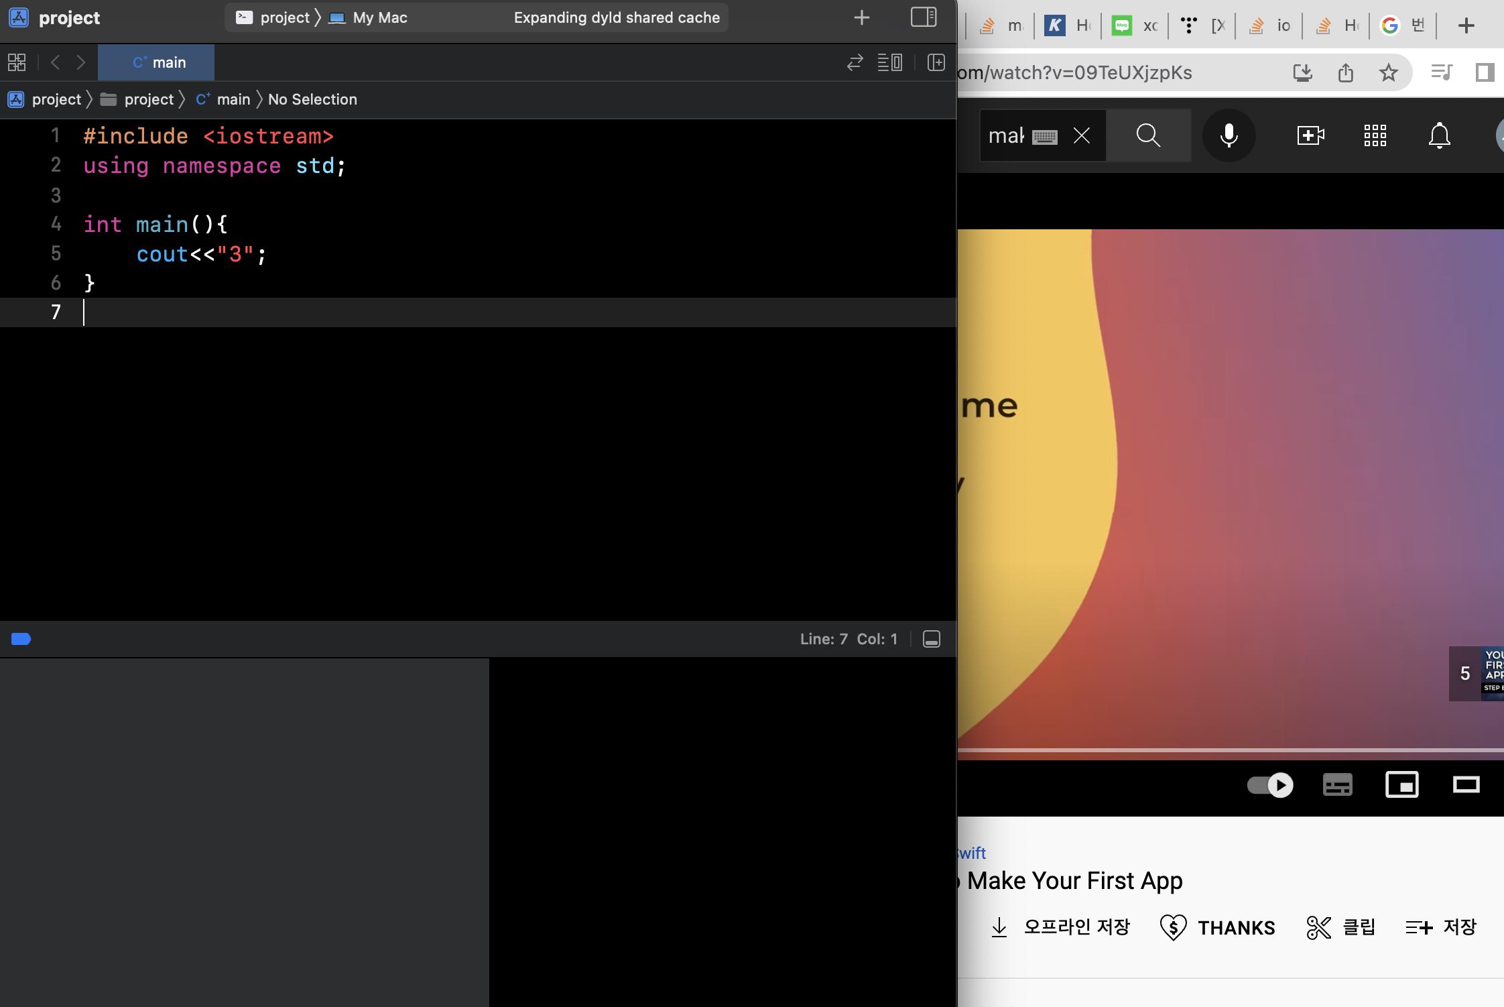Click the video progress bar
The width and height of the screenshot is (1504, 1007).
[x=1231, y=750]
